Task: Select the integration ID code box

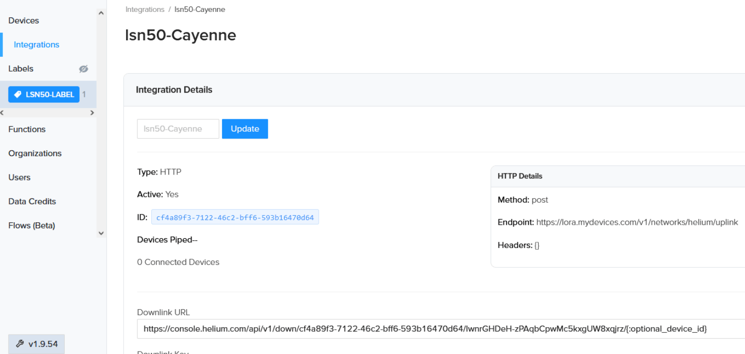Action: (235, 218)
